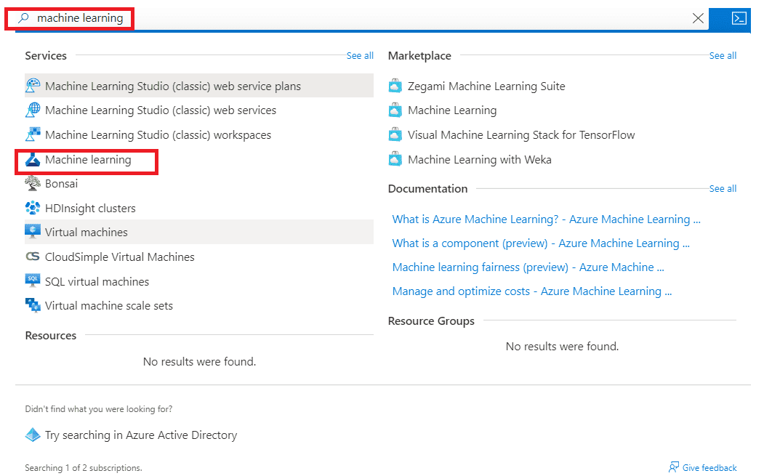See all Marketplace results

tap(723, 56)
